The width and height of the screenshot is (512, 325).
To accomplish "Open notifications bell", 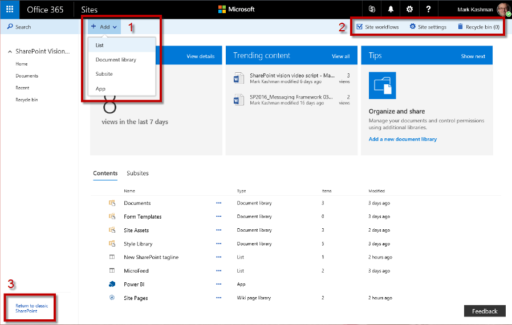I will (x=391, y=9).
